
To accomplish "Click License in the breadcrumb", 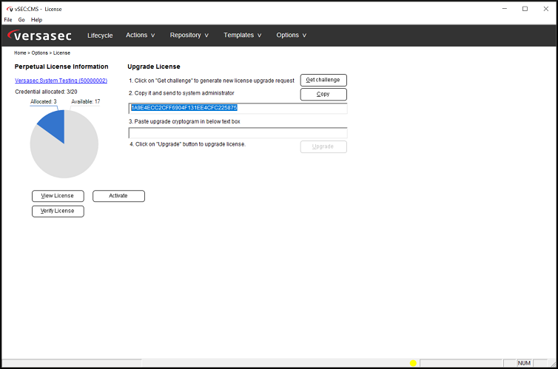I will (61, 53).
